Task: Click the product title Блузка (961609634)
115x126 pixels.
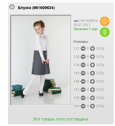Action: (x=36, y=8)
